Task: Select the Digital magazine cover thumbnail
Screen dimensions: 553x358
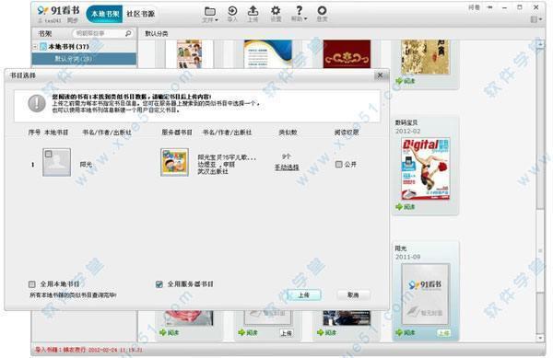Action: pyautogui.click(x=425, y=169)
